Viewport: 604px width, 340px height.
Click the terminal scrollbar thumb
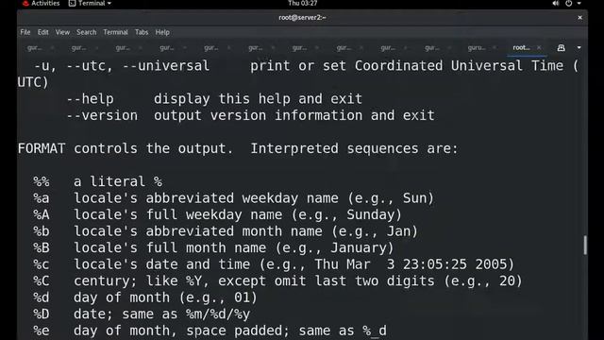coord(585,246)
